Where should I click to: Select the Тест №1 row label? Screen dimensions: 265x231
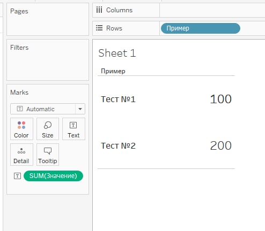(118, 99)
